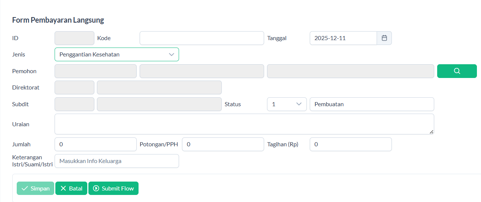Screen dimensions: 481x202
Task: Open the Status number dropdown
Action: (287, 104)
